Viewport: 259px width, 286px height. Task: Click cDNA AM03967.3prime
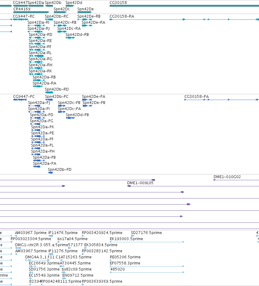coord(31,233)
